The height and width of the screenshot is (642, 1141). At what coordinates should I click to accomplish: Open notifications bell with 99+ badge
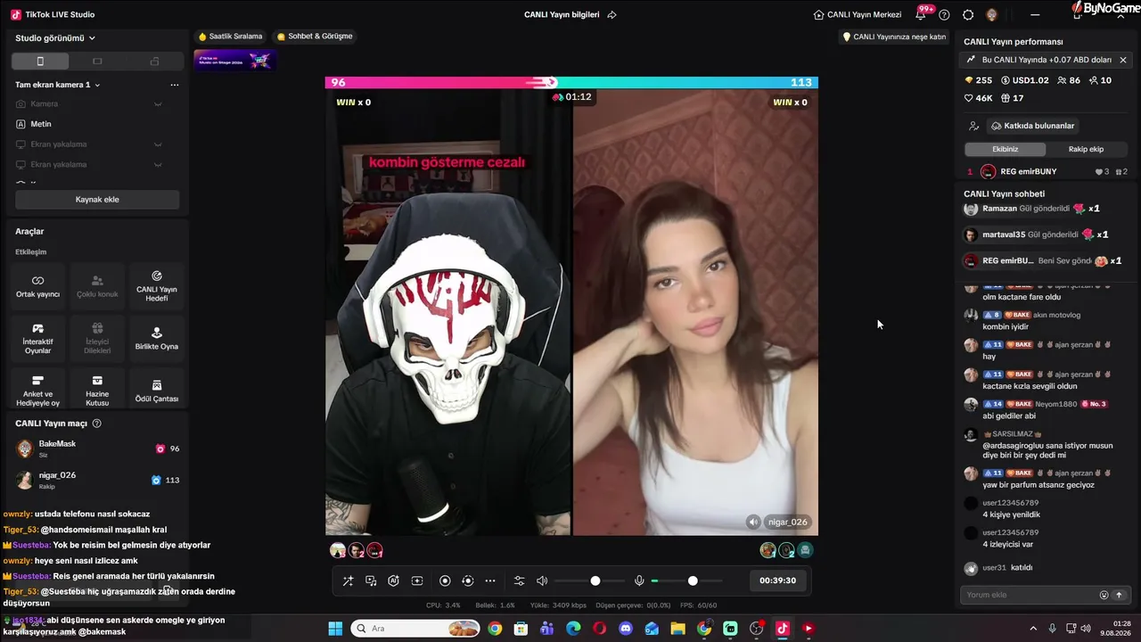pyautogui.click(x=923, y=13)
